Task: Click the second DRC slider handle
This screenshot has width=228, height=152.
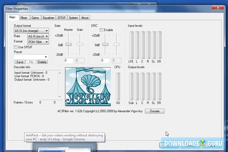Action: 117,44
